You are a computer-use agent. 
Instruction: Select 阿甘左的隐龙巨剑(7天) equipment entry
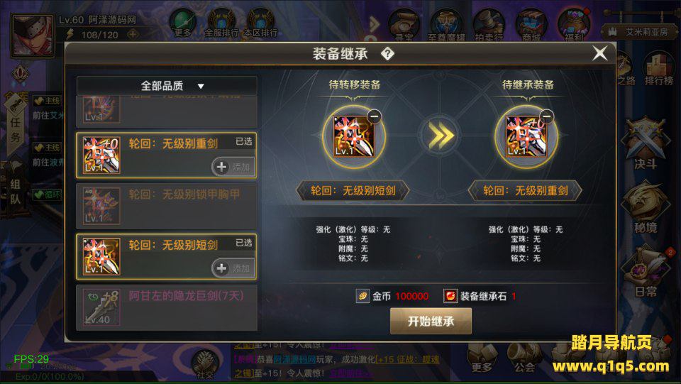tap(166, 307)
